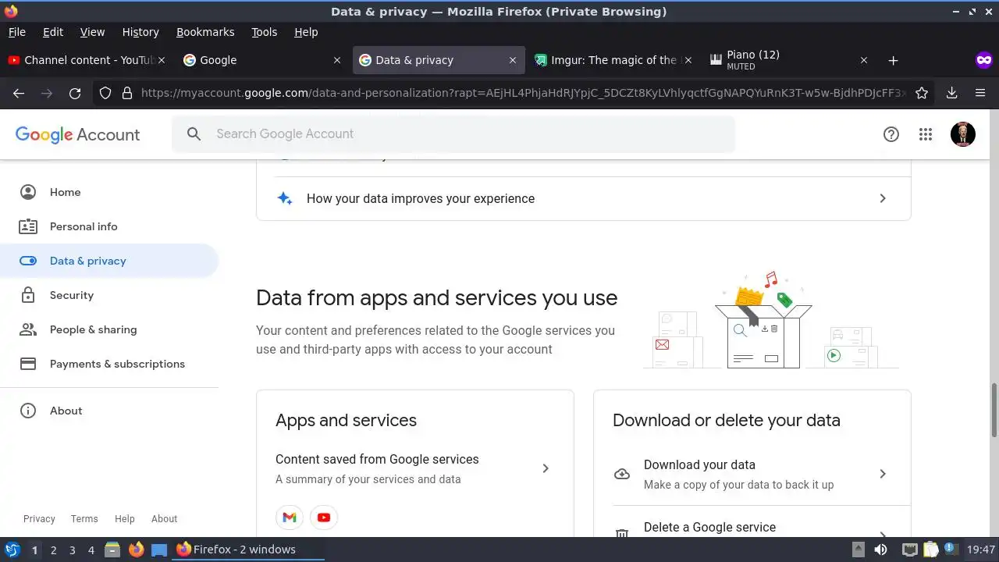Reload the page with the refresh icon
Screen dimensions: 999x562
pos(75,93)
